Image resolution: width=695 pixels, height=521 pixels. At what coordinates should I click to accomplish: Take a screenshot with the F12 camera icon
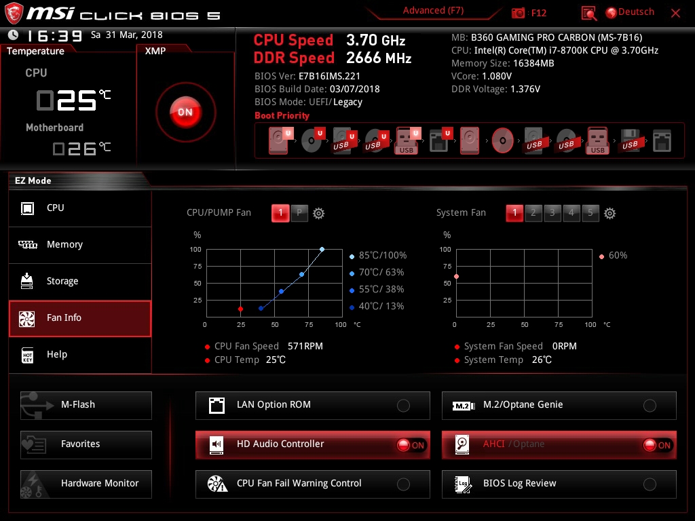point(518,13)
